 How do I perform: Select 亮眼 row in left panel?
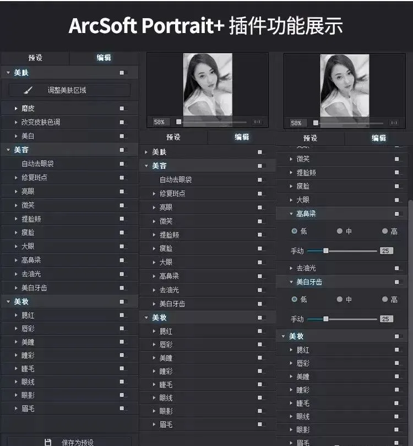70,192
